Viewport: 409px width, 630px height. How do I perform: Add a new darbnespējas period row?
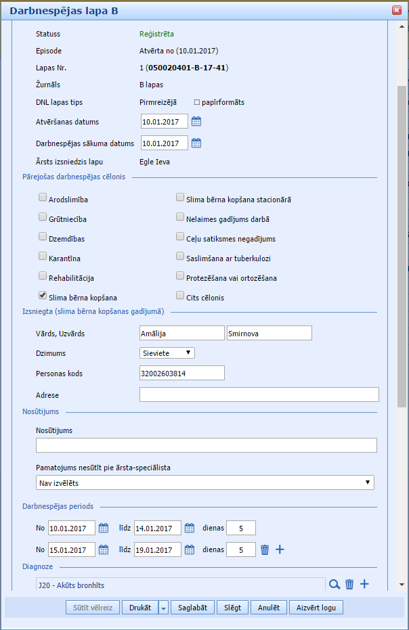click(x=280, y=549)
